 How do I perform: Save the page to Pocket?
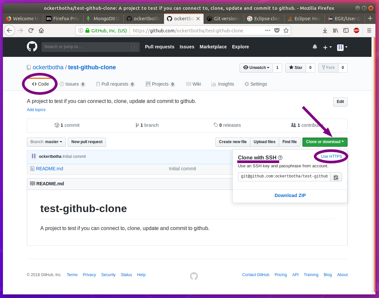[277, 30]
